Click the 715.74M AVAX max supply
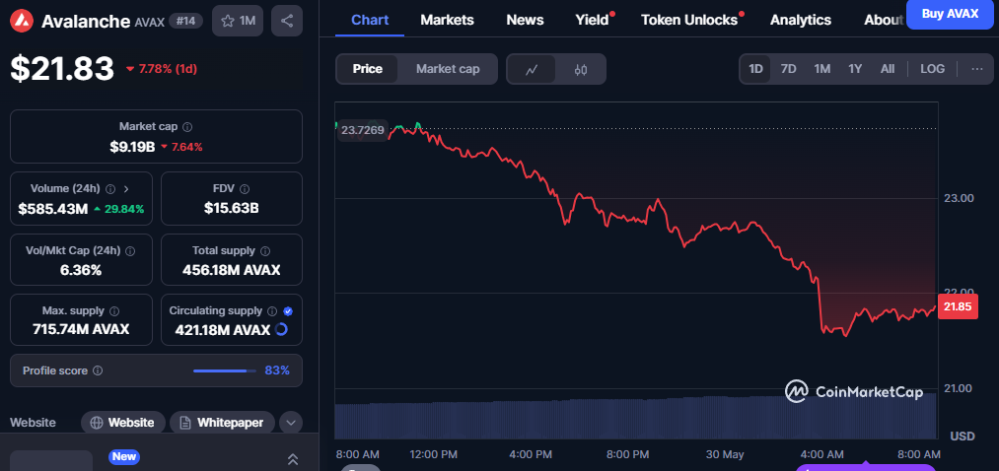Image resolution: width=999 pixels, height=471 pixels. [x=81, y=329]
